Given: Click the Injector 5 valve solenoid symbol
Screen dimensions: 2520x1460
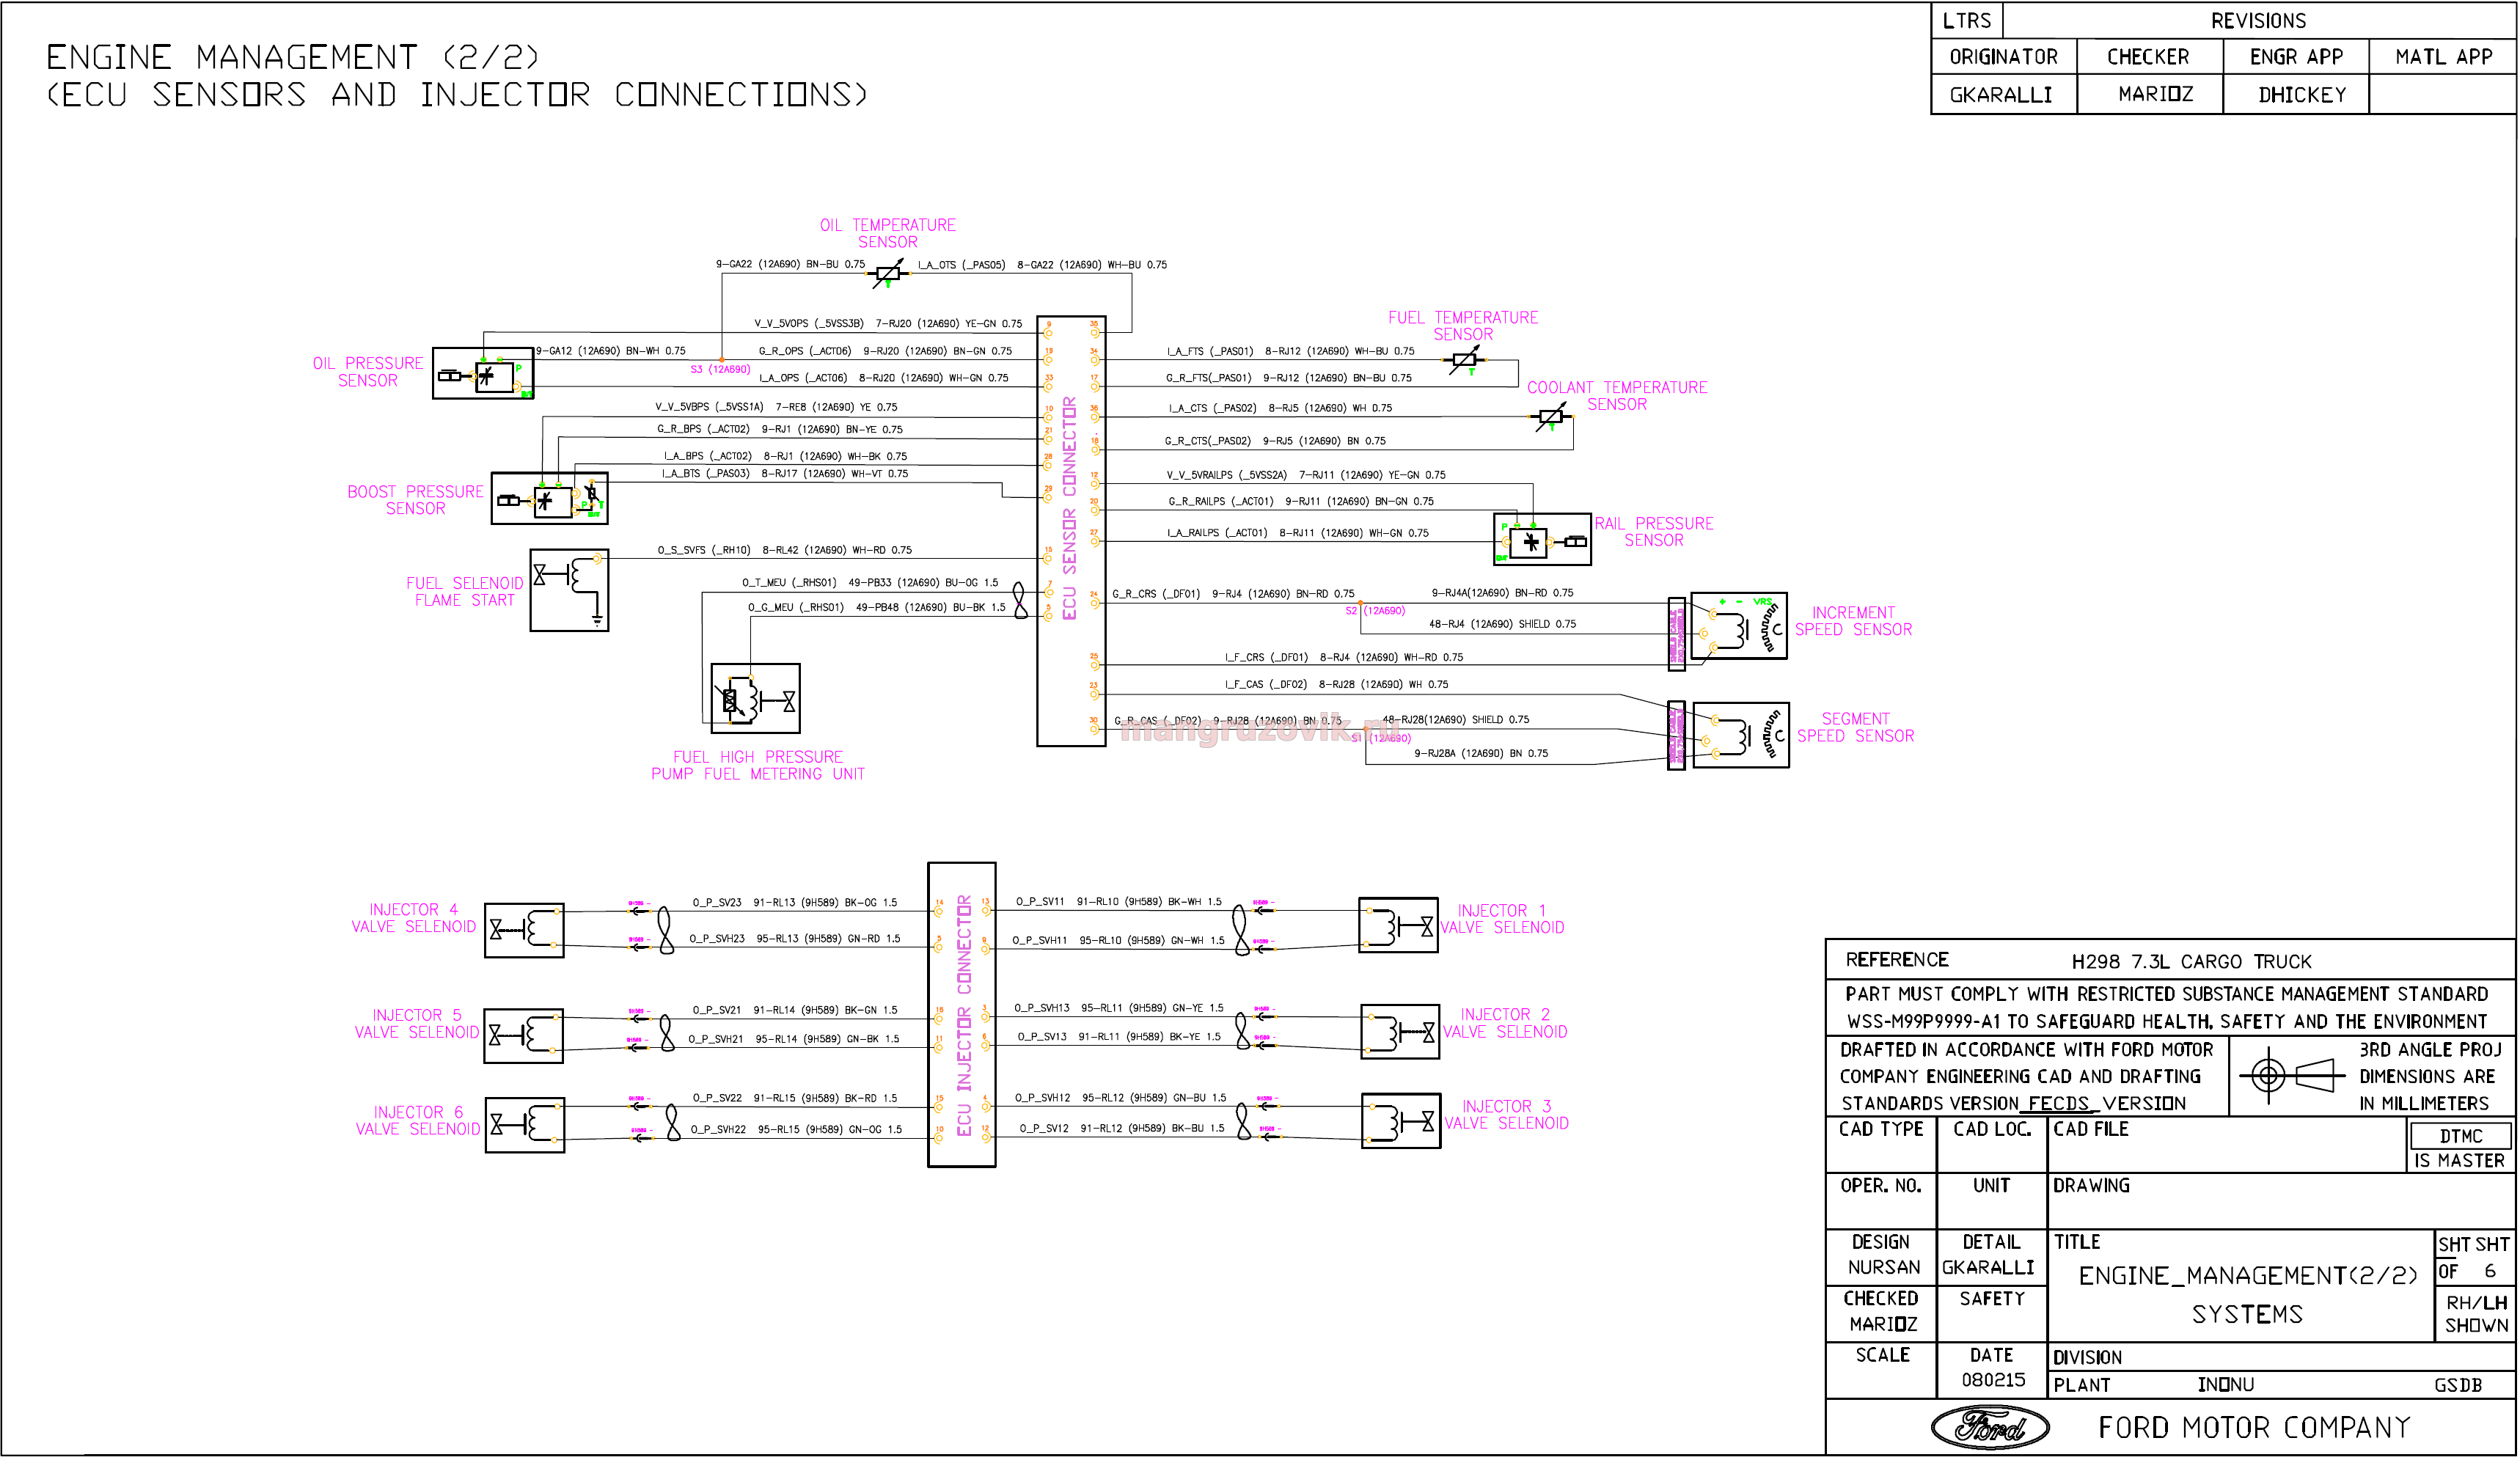Looking at the screenshot, I should 524,1037.
